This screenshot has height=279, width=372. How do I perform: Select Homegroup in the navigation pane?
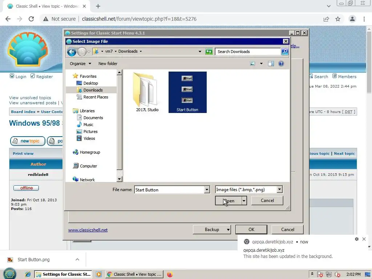(x=90, y=152)
